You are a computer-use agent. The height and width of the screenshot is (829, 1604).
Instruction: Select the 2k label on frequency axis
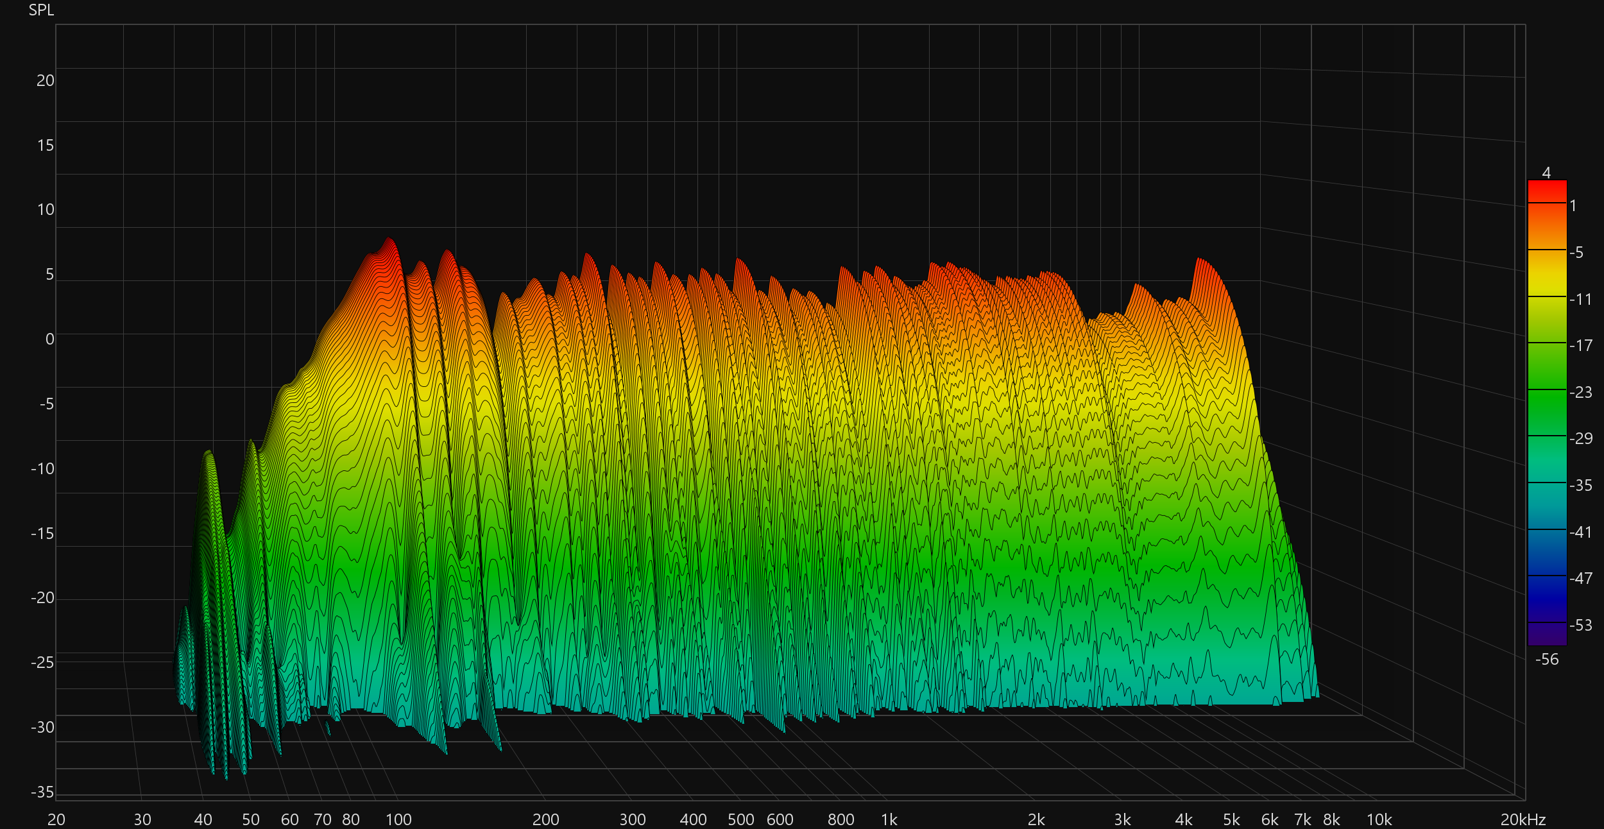(1036, 819)
